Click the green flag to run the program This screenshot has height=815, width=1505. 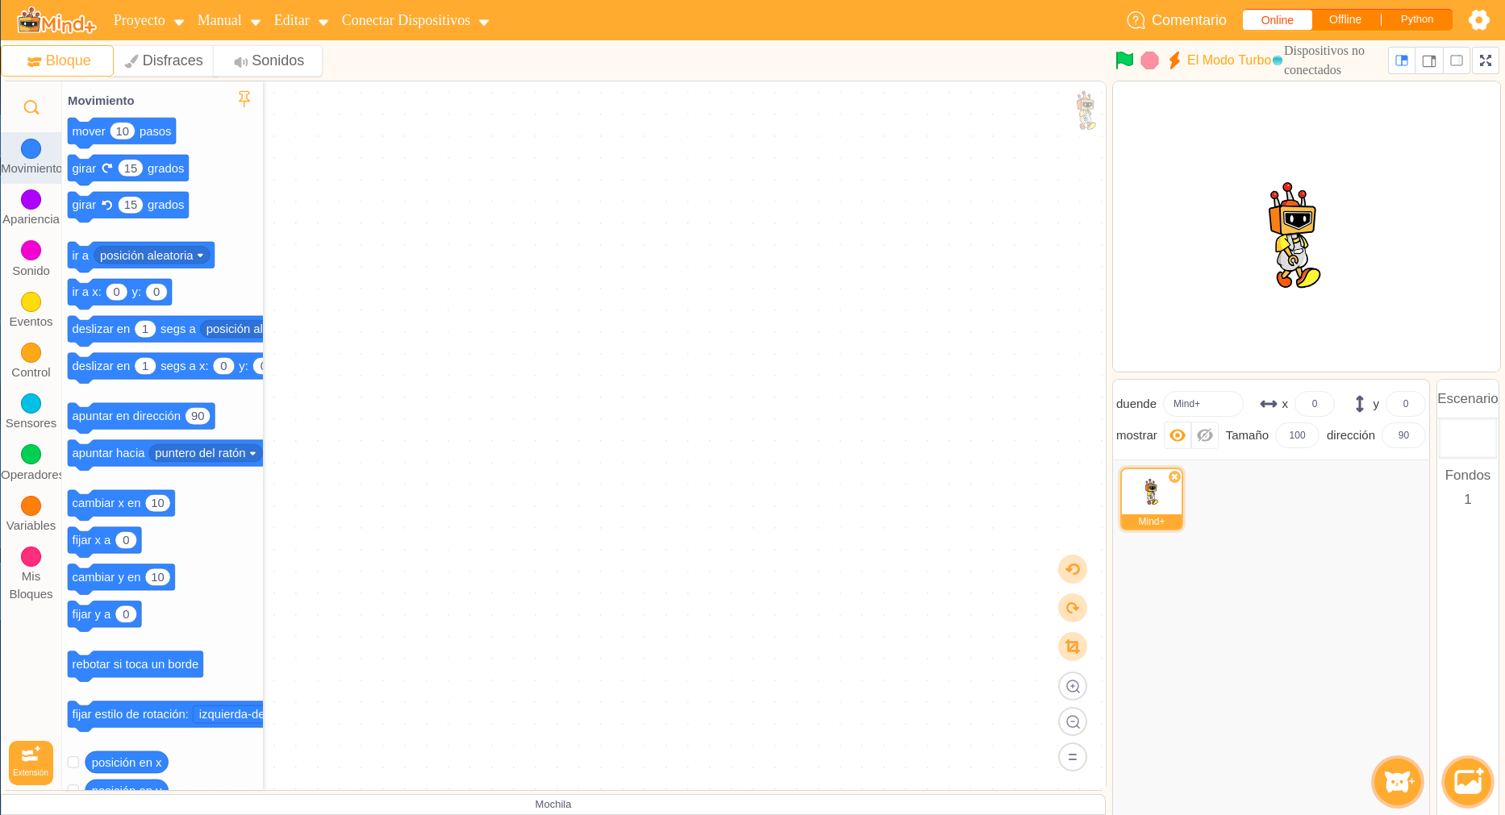[x=1124, y=60]
